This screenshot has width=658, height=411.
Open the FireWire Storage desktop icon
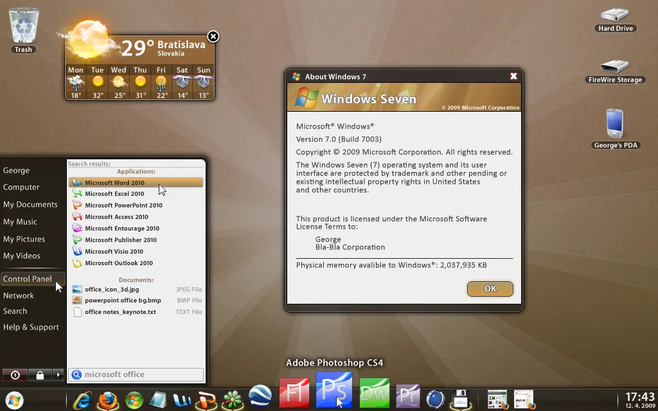(615, 72)
